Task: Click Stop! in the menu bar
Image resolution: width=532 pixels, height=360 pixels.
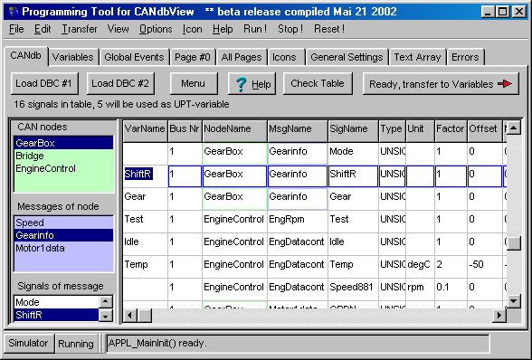Action: pyautogui.click(x=290, y=29)
